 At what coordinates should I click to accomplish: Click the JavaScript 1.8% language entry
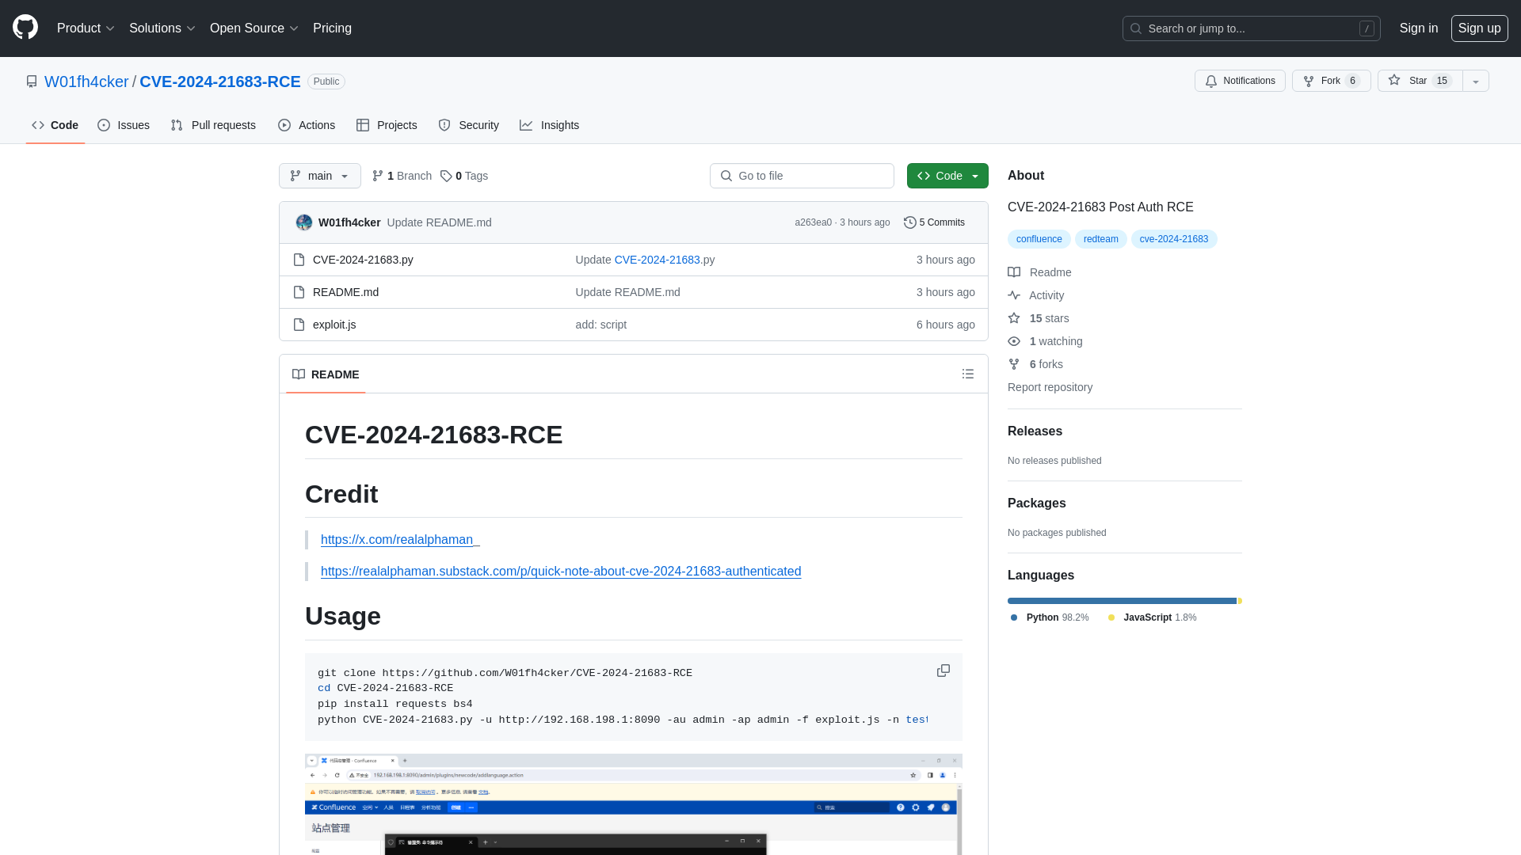[x=1152, y=617]
